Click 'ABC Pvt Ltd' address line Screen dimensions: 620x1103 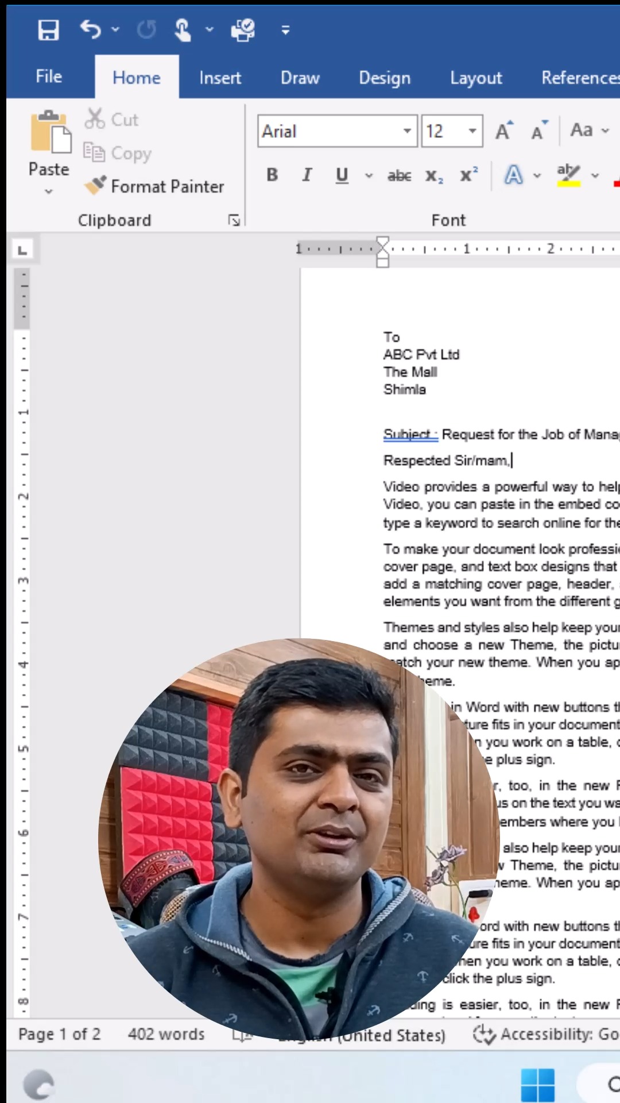(421, 354)
